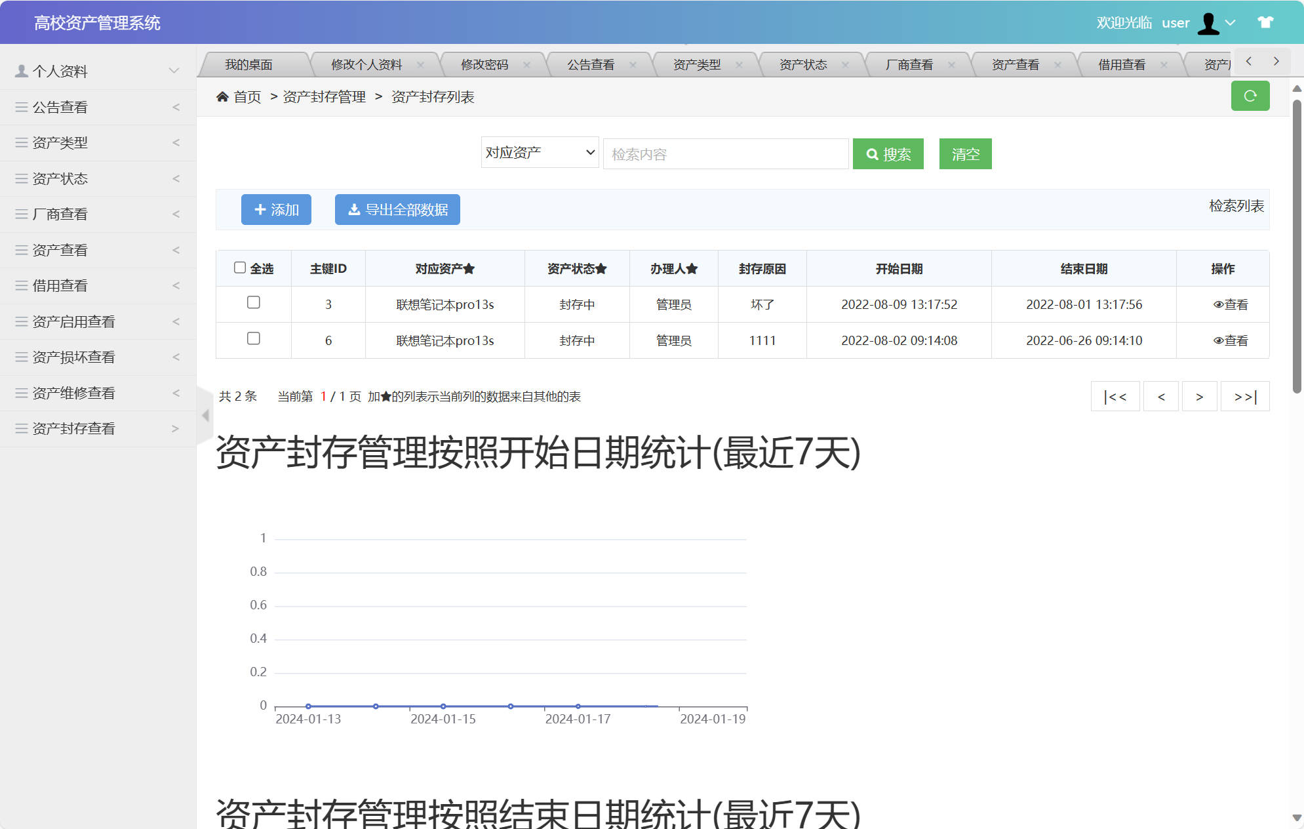
Task: Click the gift/logout icon at top right
Action: 1265,22
